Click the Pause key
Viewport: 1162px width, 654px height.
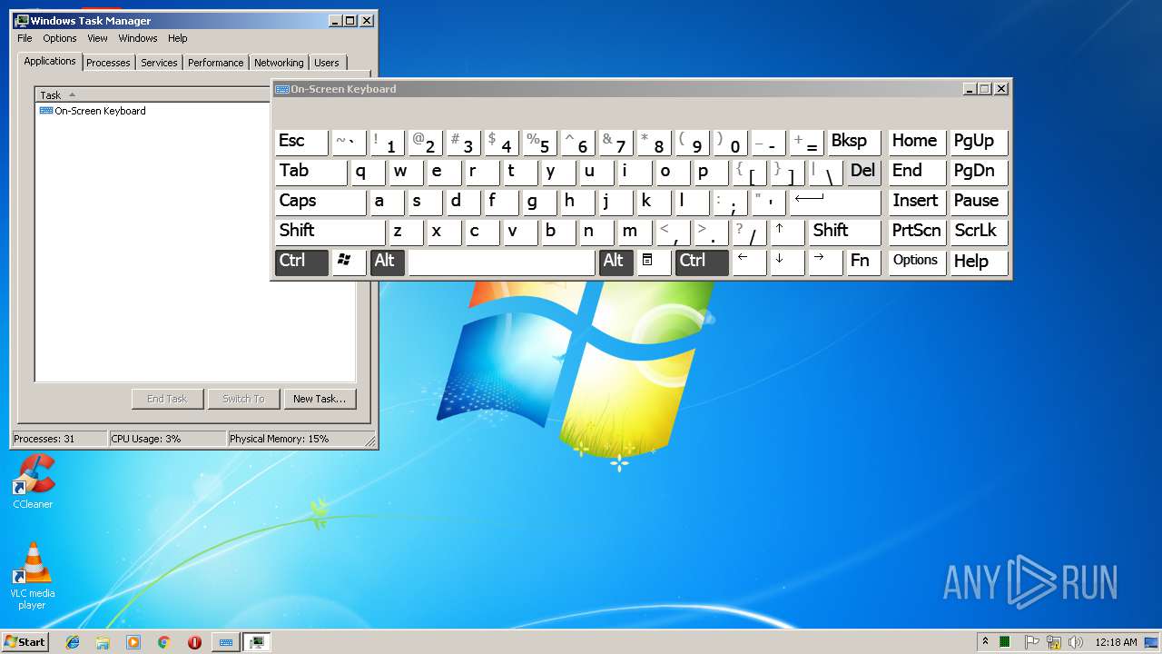tap(979, 202)
